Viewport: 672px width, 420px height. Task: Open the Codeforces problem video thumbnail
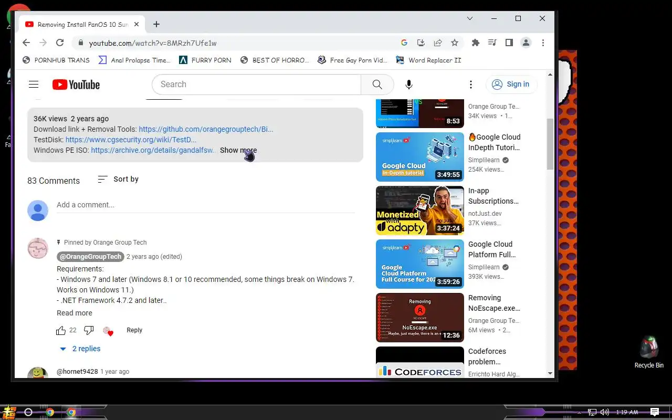pos(420,362)
